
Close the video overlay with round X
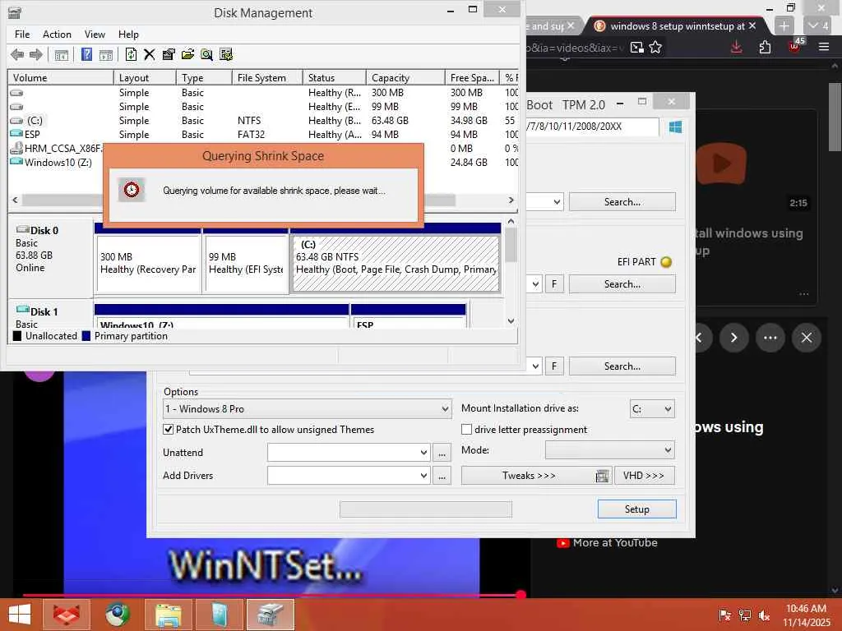807,338
